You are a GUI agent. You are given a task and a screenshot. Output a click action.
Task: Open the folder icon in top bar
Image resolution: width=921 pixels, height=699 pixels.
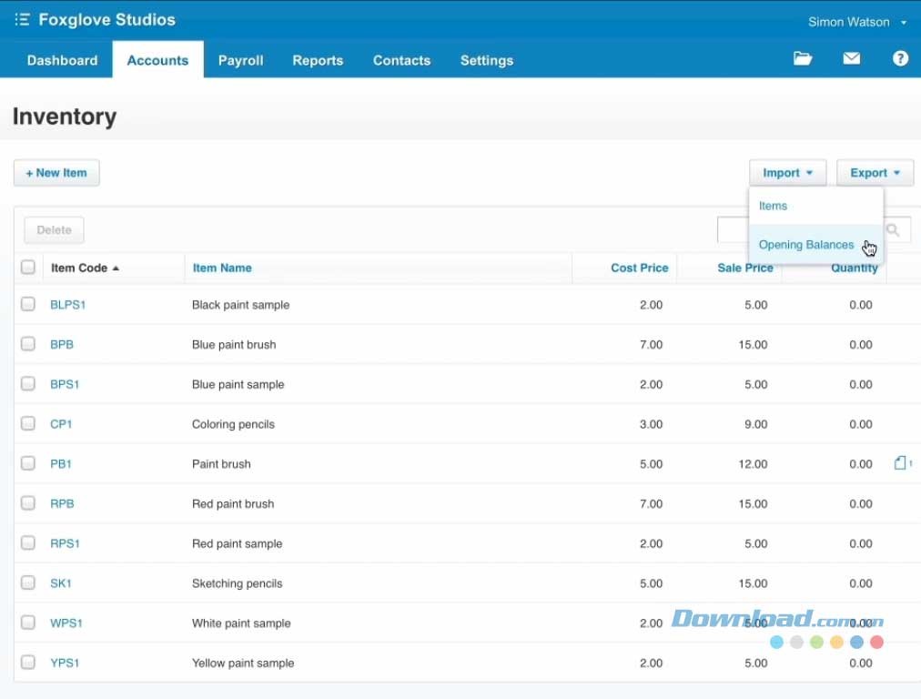tap(802, 59)
